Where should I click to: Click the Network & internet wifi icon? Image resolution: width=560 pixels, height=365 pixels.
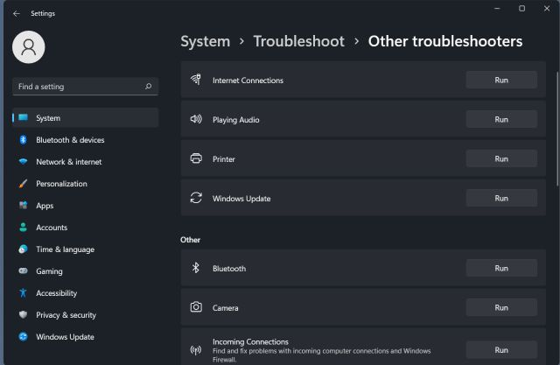pos(23,162)
